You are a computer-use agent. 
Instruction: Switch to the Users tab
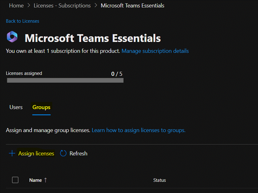[x=16, y=107]
